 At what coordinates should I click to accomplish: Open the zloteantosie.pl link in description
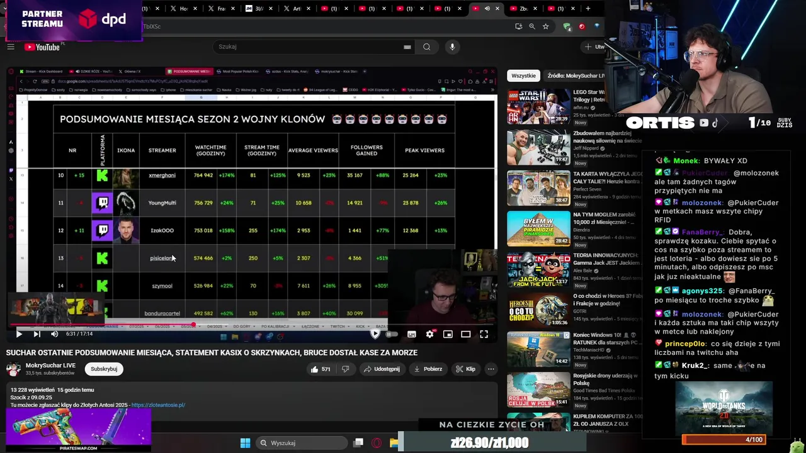point(158,405)
